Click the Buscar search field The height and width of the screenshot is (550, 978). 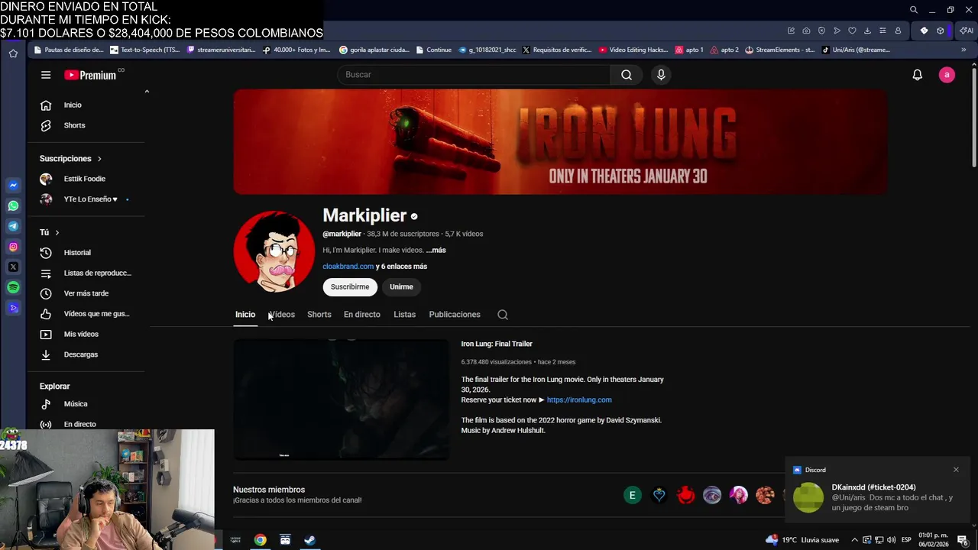[474, 75]
